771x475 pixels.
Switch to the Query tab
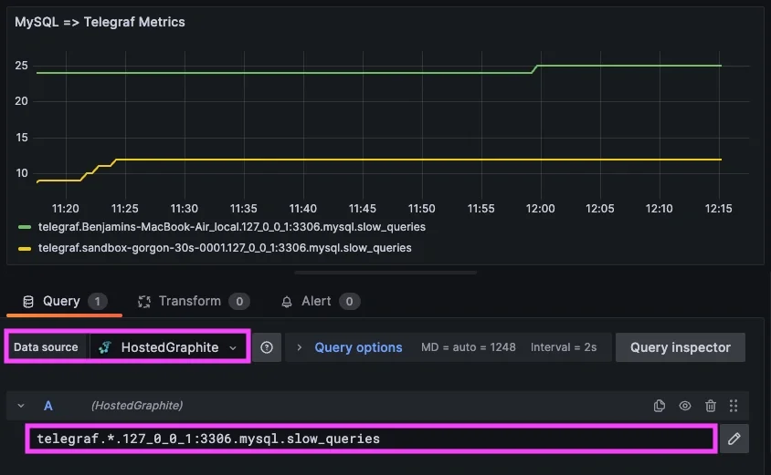(x=61, y=302)
